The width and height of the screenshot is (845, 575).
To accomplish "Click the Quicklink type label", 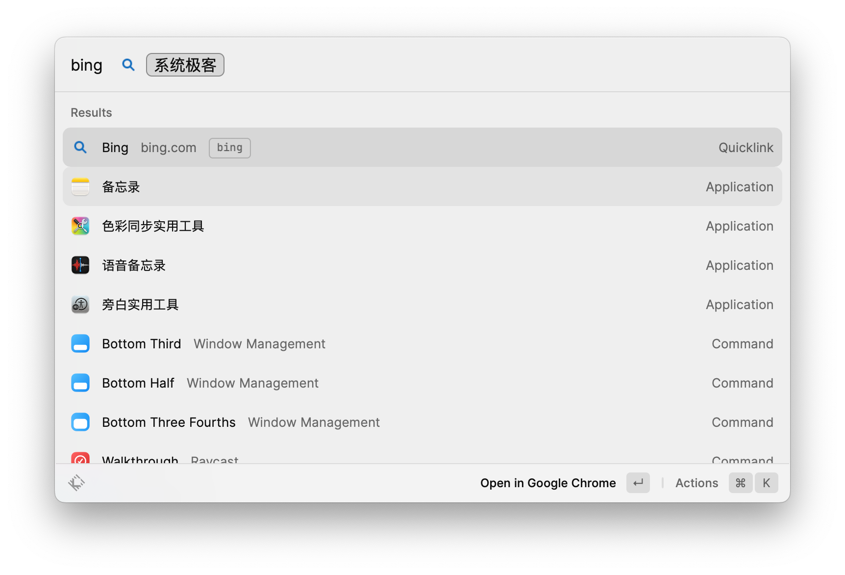I will pos(746,148).
